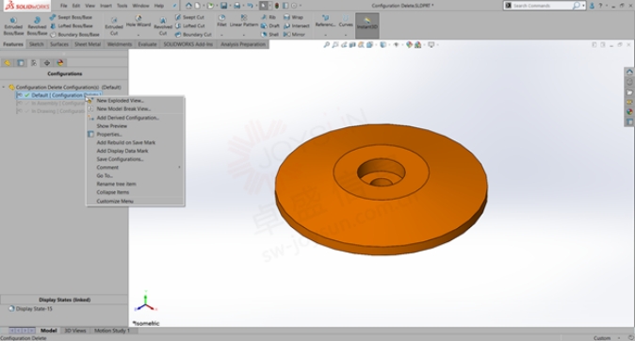Toggle the Instant3D button
635x341 pixels.
(x=366, y=24)
